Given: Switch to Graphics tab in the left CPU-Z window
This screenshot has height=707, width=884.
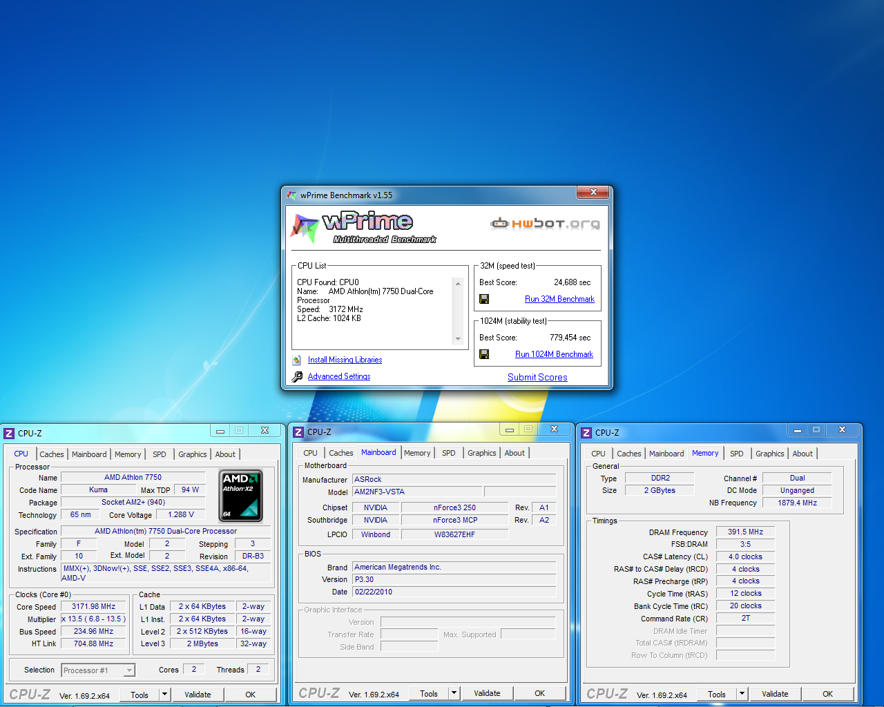Looking at the screenshot, I should [193, 454].
